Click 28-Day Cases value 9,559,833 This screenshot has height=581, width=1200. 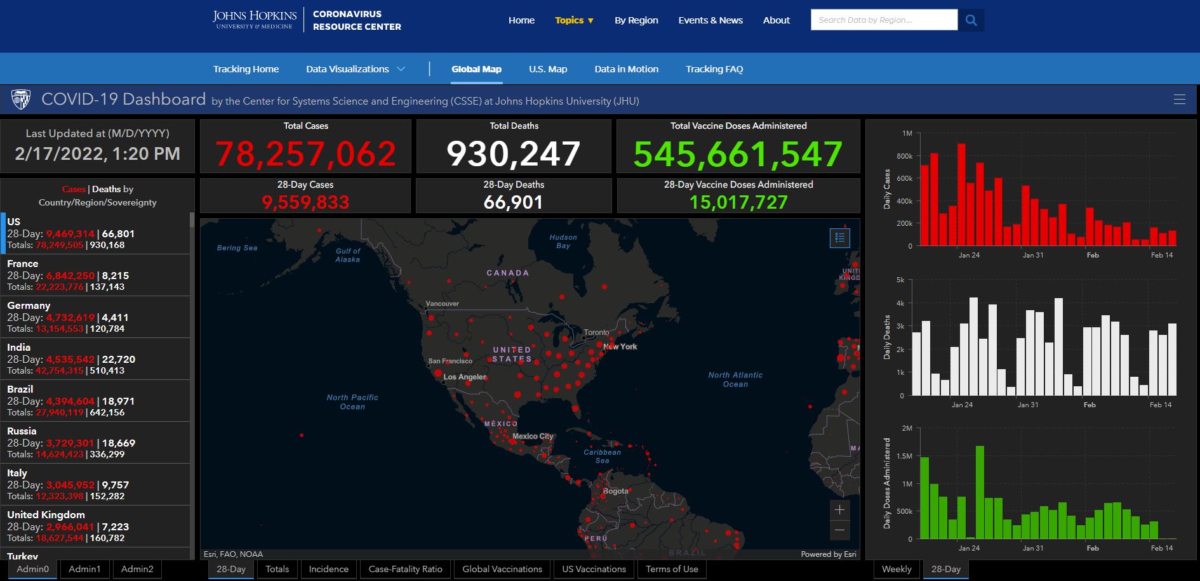coord(305,202)
